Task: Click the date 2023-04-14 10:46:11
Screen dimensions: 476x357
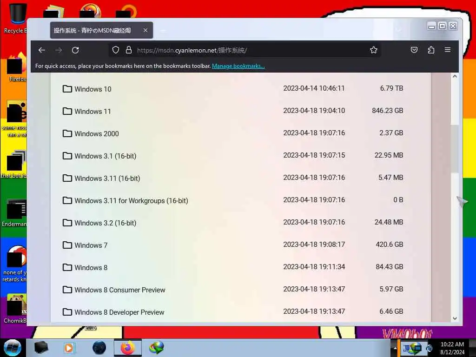Action: 314,88
